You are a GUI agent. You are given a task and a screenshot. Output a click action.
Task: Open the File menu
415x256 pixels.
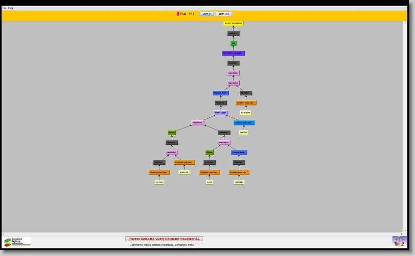5,8
